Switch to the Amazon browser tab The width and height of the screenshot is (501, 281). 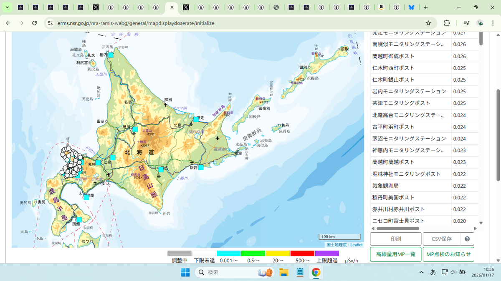coord(381,7)
